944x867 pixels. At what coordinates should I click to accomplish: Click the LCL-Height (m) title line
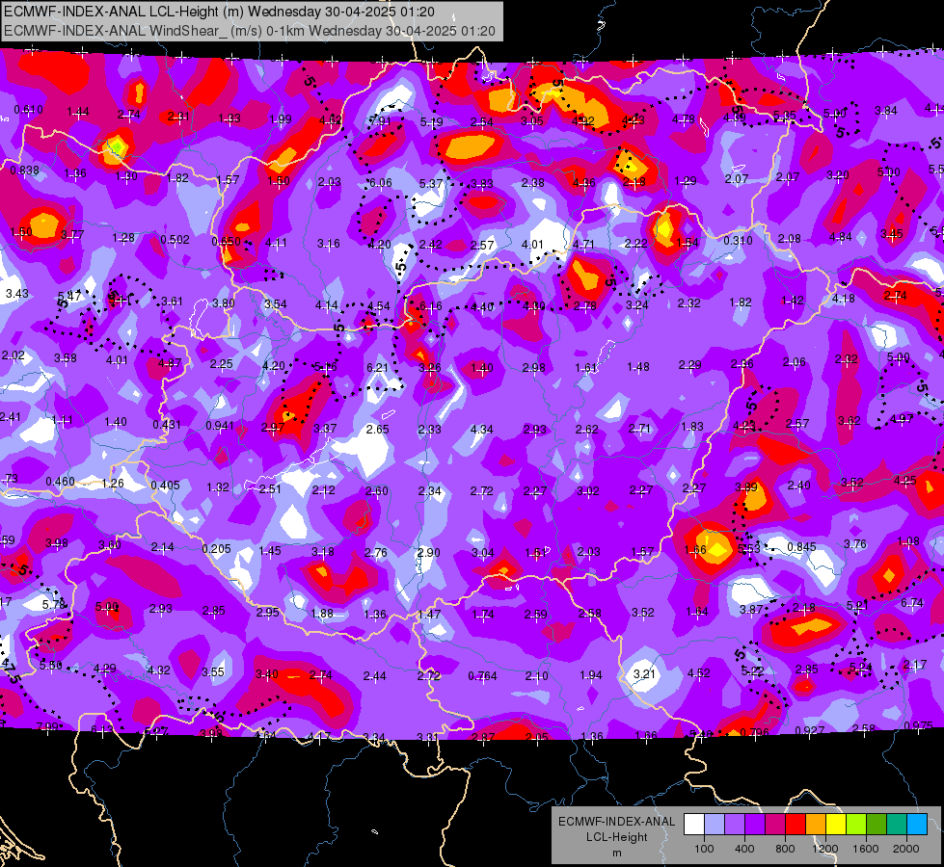(x=219, y=12)
